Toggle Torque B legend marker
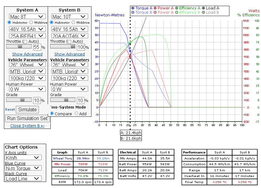 click(133, 12)
